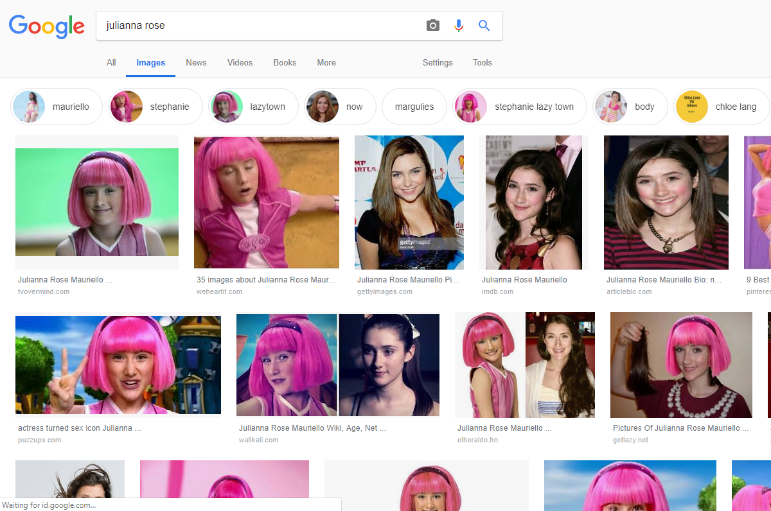
Task: Open search by image camera icon
Action: click(x=433, y=26)
